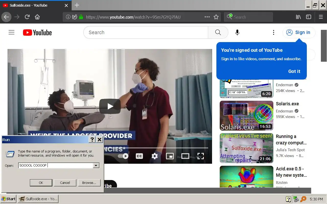The width and height of the screenshot is (327, 204).
Task: Close the Sulfoxide.exe - YouTube tab
Action: pos(66,5)
